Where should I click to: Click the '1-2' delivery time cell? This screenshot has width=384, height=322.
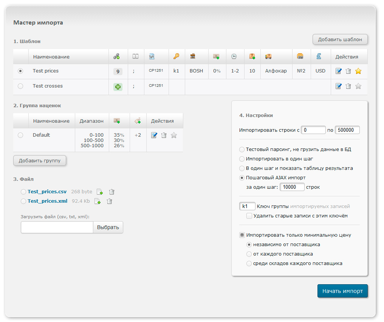tap(235, 71)
